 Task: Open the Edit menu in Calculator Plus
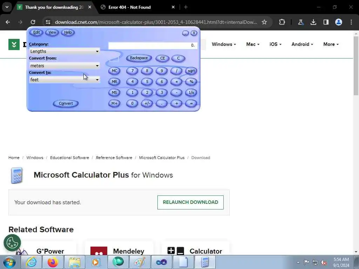click(x=36, y=33)
